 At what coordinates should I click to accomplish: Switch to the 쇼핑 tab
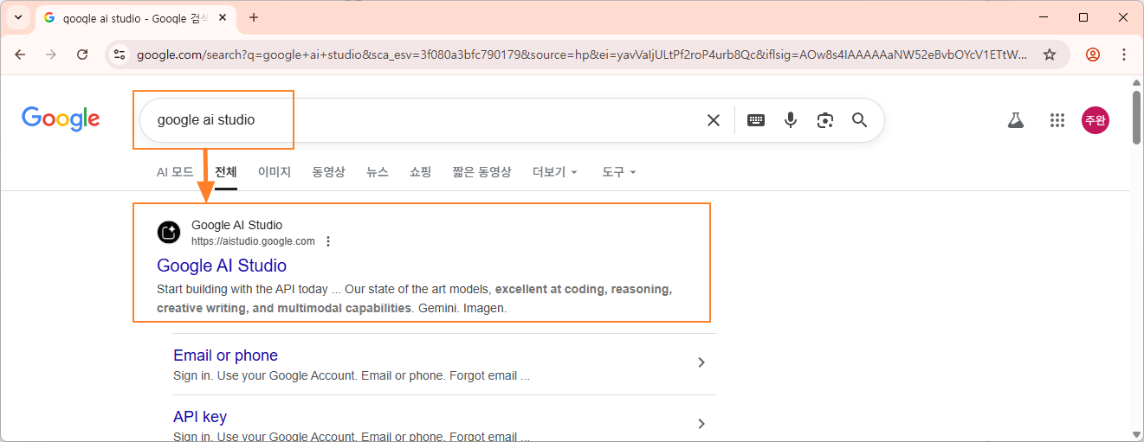(421, 172)
